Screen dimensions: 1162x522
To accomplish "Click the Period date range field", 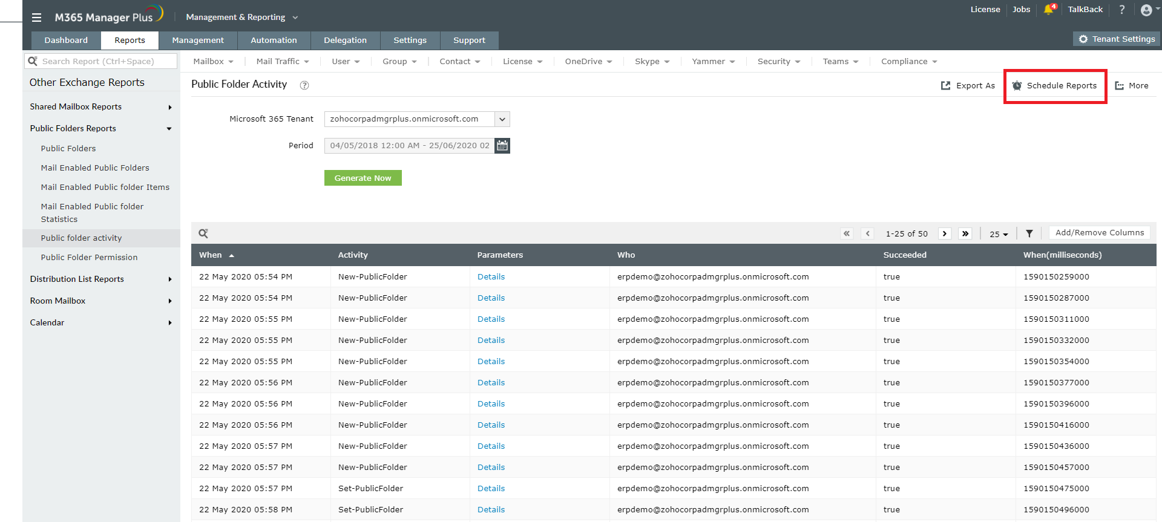I will click(x=410, y=146).
